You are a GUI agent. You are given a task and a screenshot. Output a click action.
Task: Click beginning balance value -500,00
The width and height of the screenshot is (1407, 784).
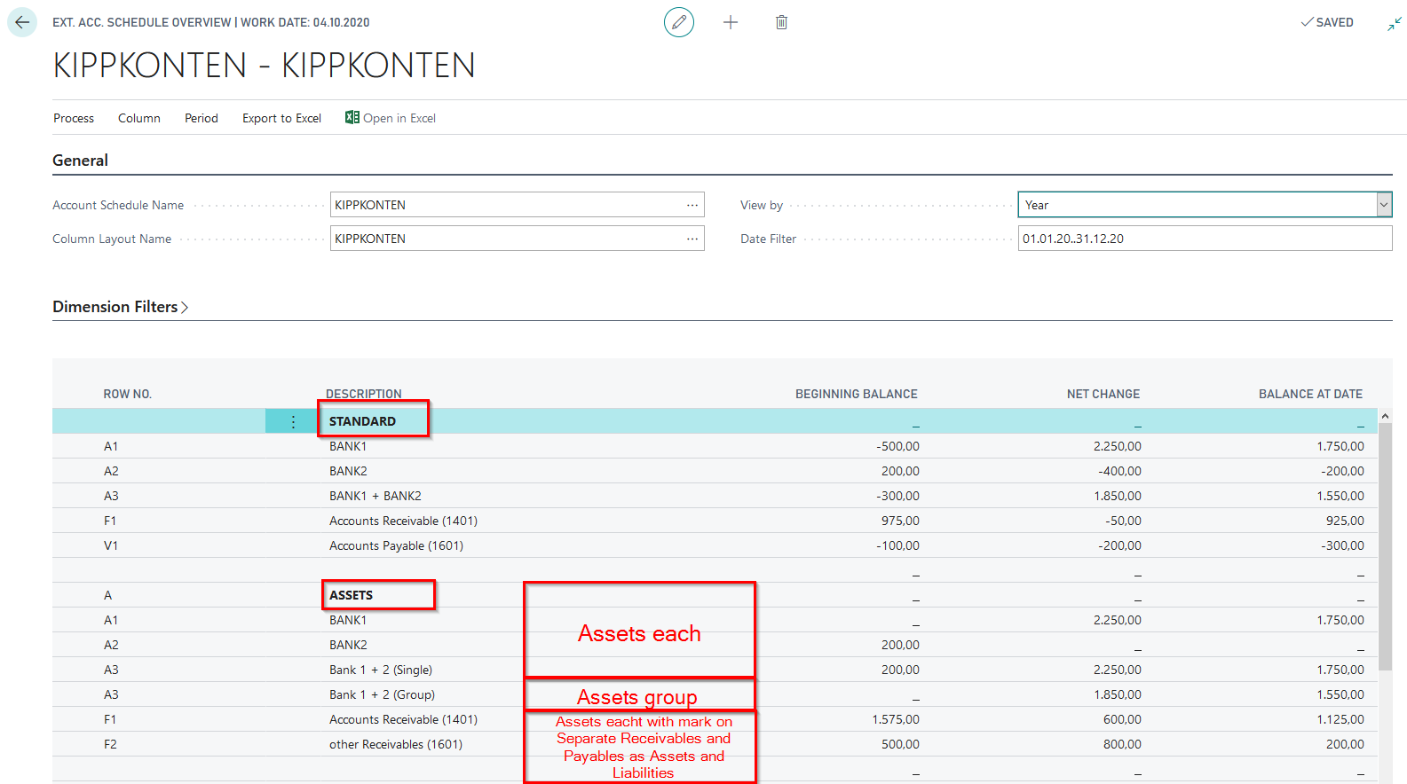click(897, 446)
